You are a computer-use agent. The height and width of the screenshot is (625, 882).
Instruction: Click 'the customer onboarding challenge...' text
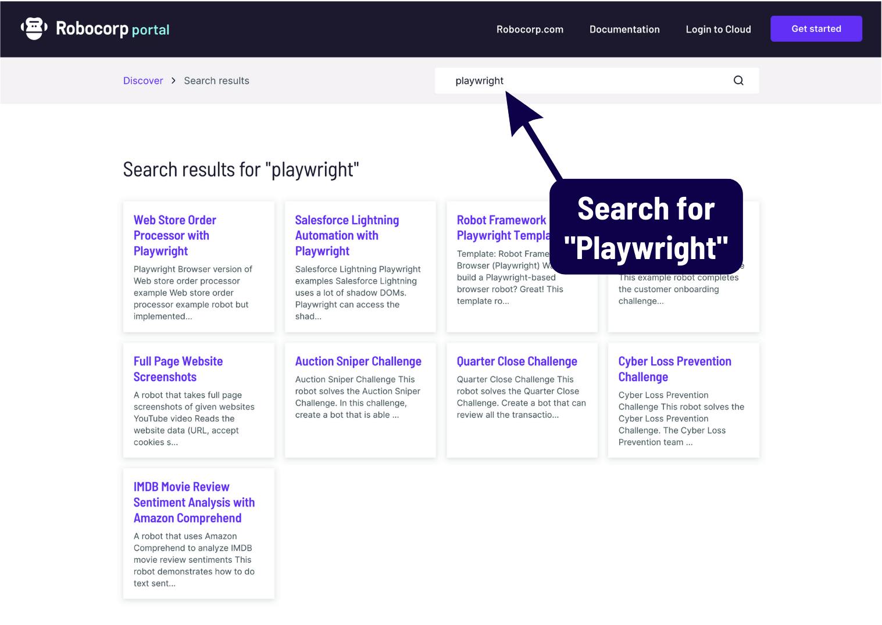click(x=669, y=295)
